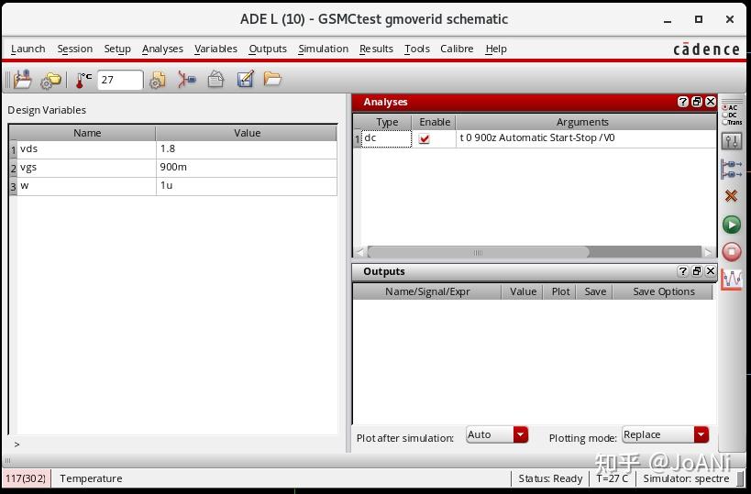Select the vgs variable name cell
The image size is (751, 494).
[86, 168]
